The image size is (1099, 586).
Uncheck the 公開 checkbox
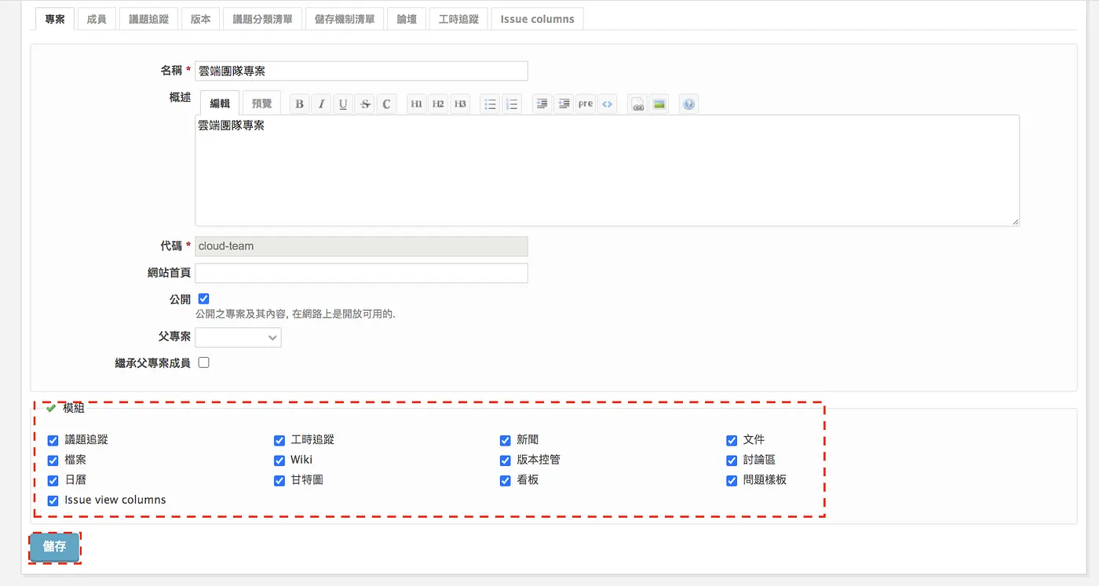click(x=204, y=299)
